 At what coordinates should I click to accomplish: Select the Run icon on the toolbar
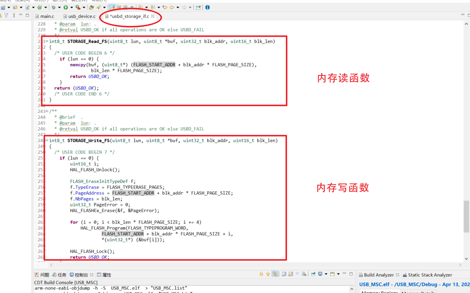click(66, 7)
